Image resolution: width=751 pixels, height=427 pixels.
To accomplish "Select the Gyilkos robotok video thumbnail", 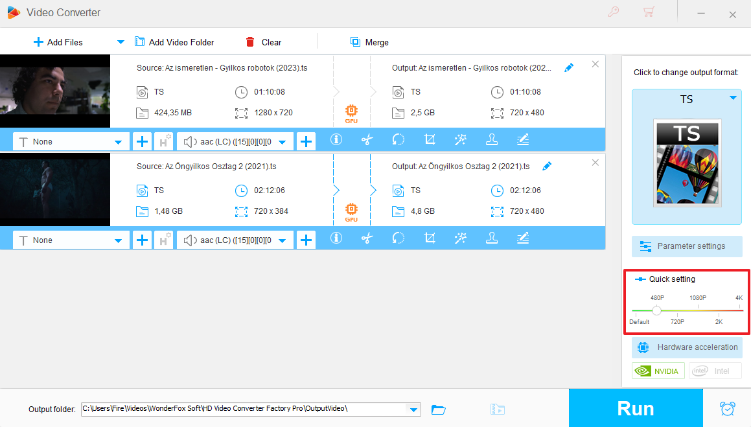I will 55,91.
